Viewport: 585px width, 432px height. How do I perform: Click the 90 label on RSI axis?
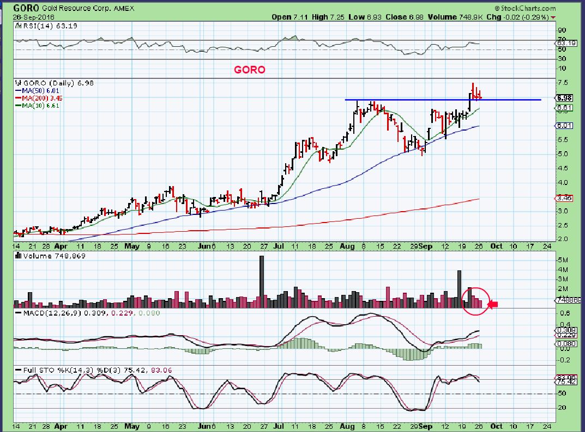(562, 30)
